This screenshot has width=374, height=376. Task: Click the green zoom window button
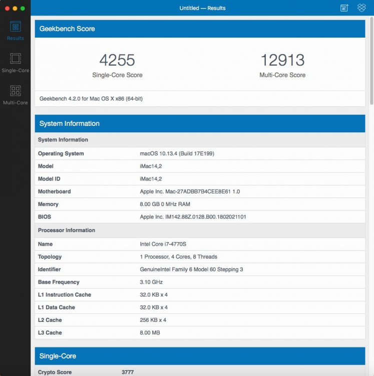[23, 9]
